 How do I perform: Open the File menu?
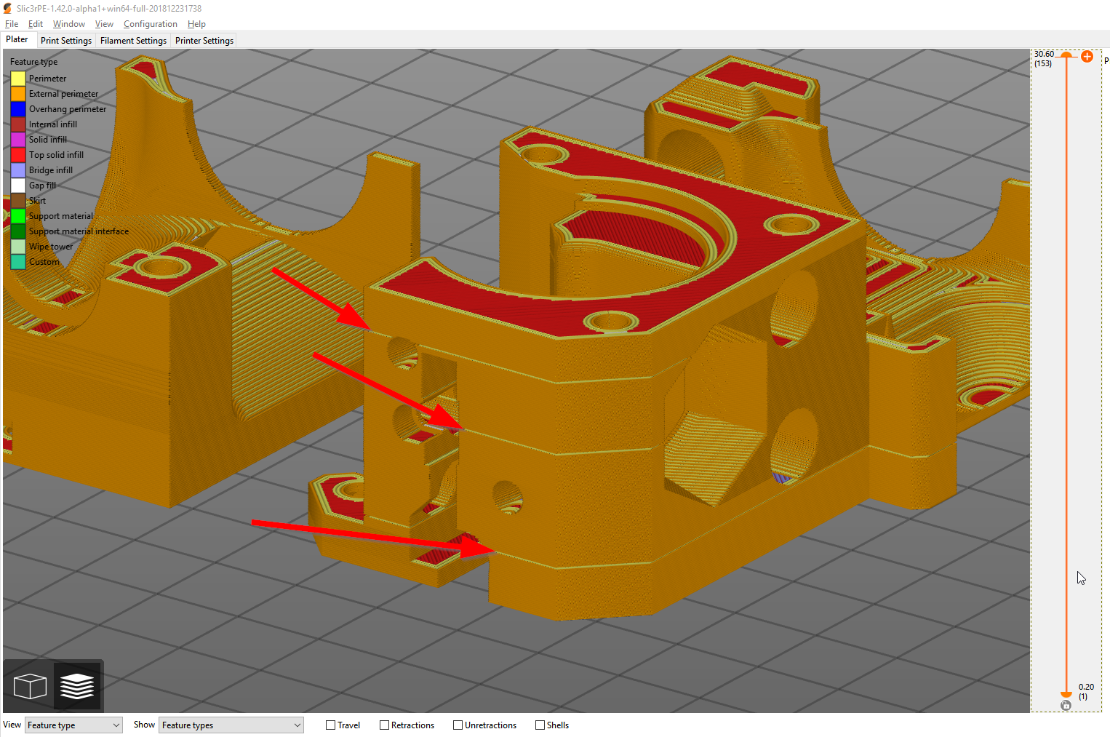pos(12,24)
